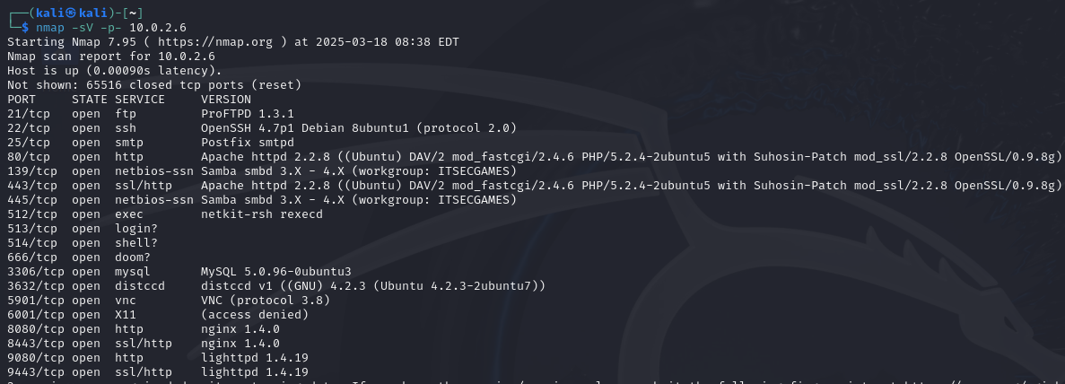Click the doom? service name

coord(133,257)
